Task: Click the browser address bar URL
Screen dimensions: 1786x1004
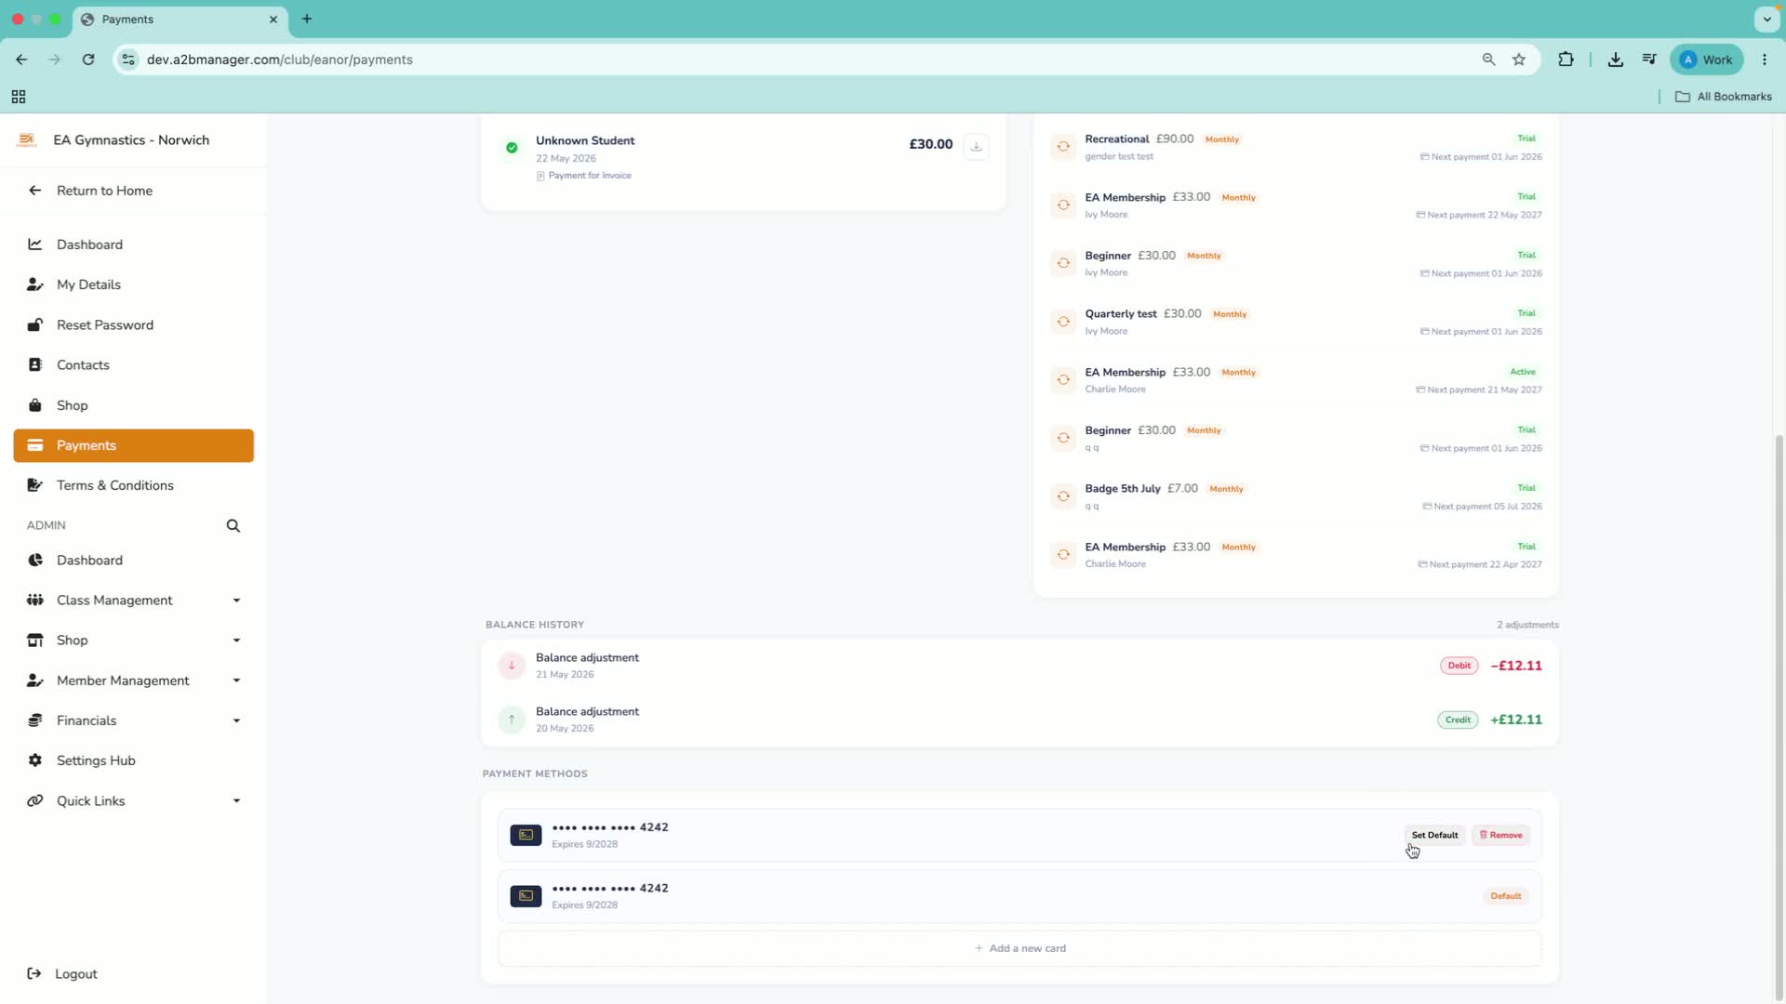Action: (x=280, y=59)
